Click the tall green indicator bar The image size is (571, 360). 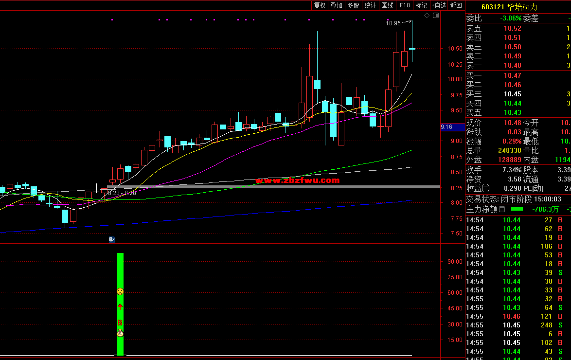click(120, 304)
